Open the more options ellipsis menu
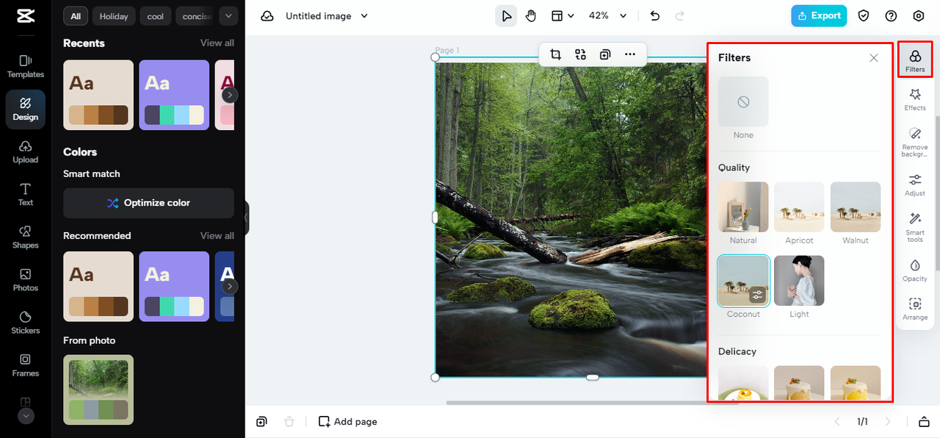 (x=630, y=54)
